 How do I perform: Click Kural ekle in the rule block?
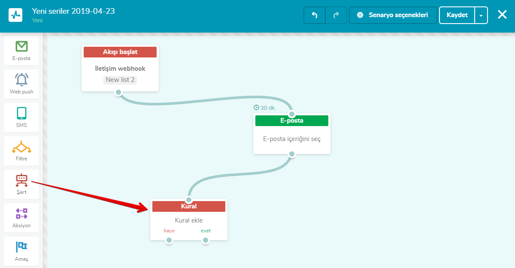click(189, 220)
